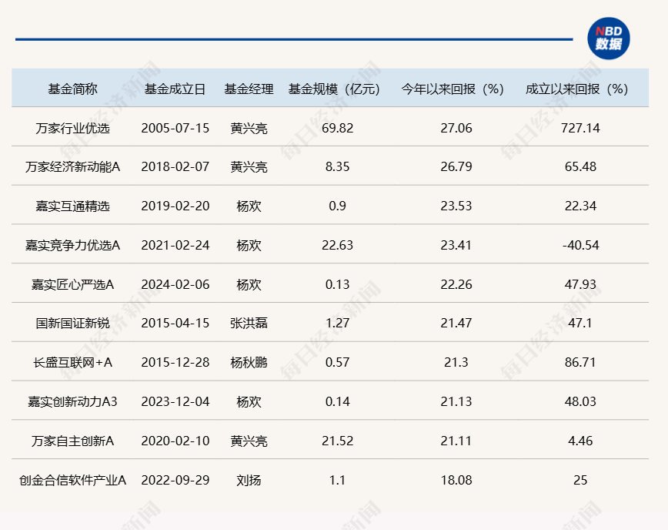The height and width of the screenshot is (530, 668).
Task: Select the 基金成立日 column header
Action: click(x=175, y=89)
